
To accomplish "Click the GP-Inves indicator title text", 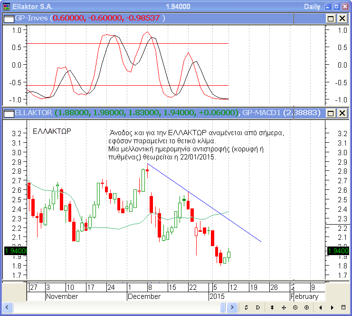I will 31,18.
